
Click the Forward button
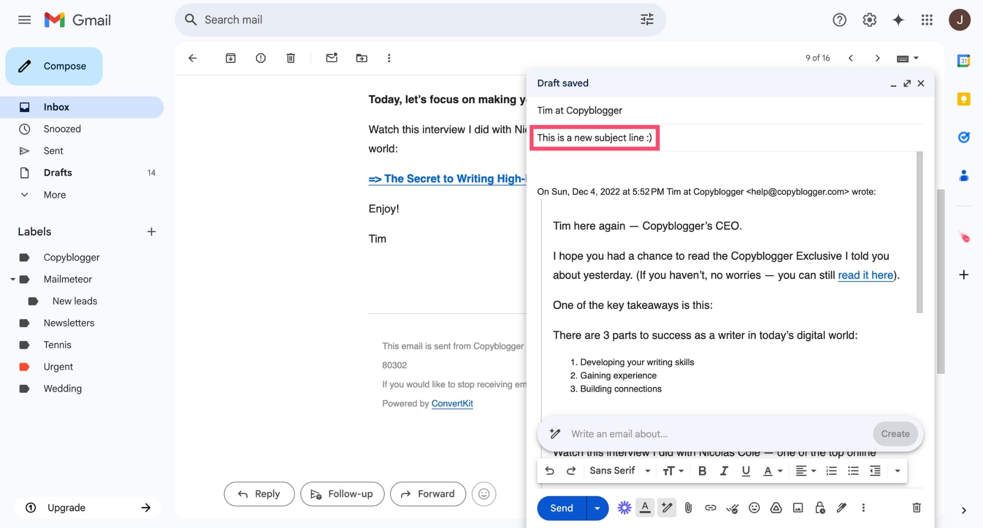[x=428, y=494]
